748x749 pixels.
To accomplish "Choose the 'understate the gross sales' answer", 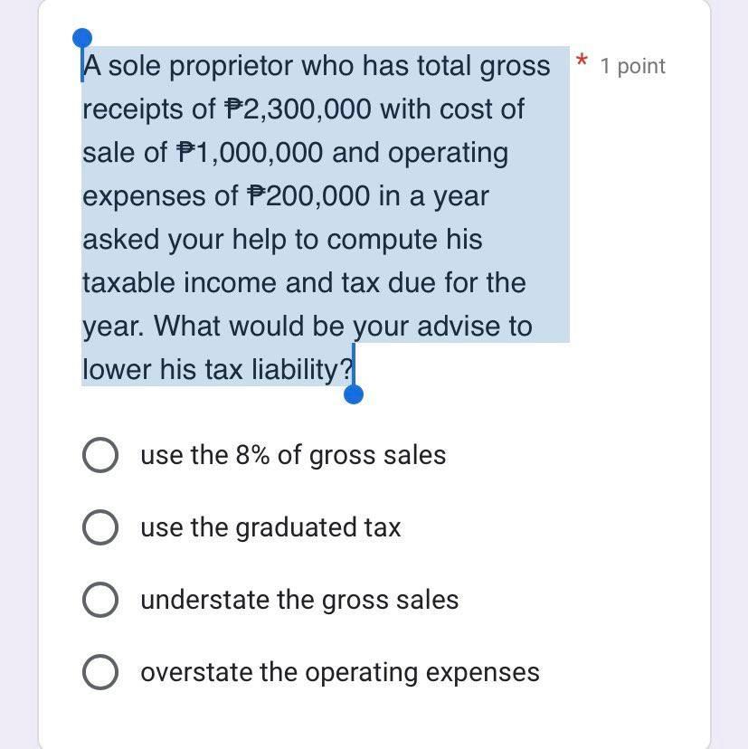I will click(x=99, y=600).
